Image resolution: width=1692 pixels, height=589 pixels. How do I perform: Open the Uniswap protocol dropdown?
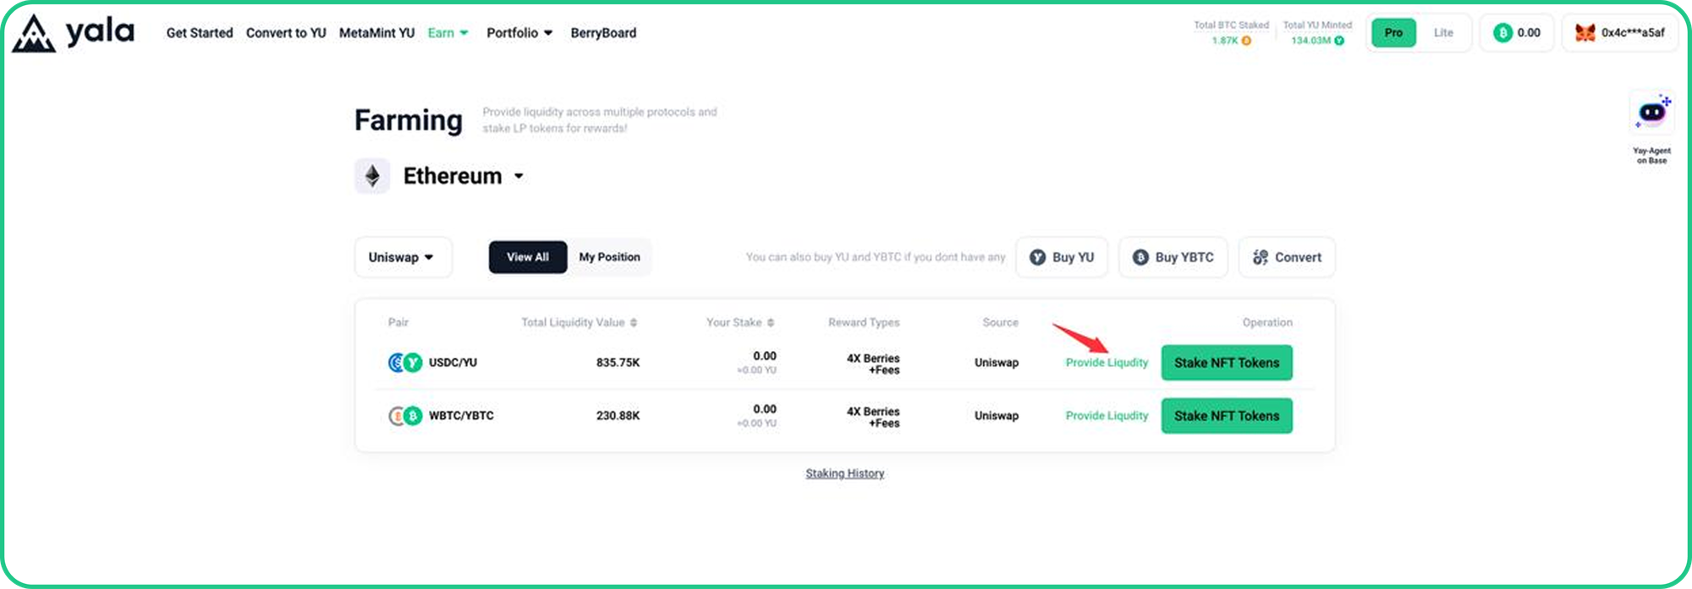point(403,257)
